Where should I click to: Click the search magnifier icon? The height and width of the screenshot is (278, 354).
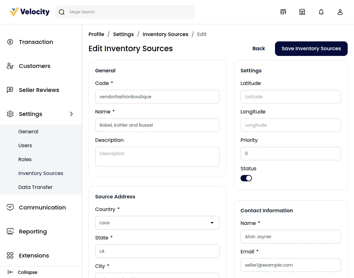coord(62,12)
